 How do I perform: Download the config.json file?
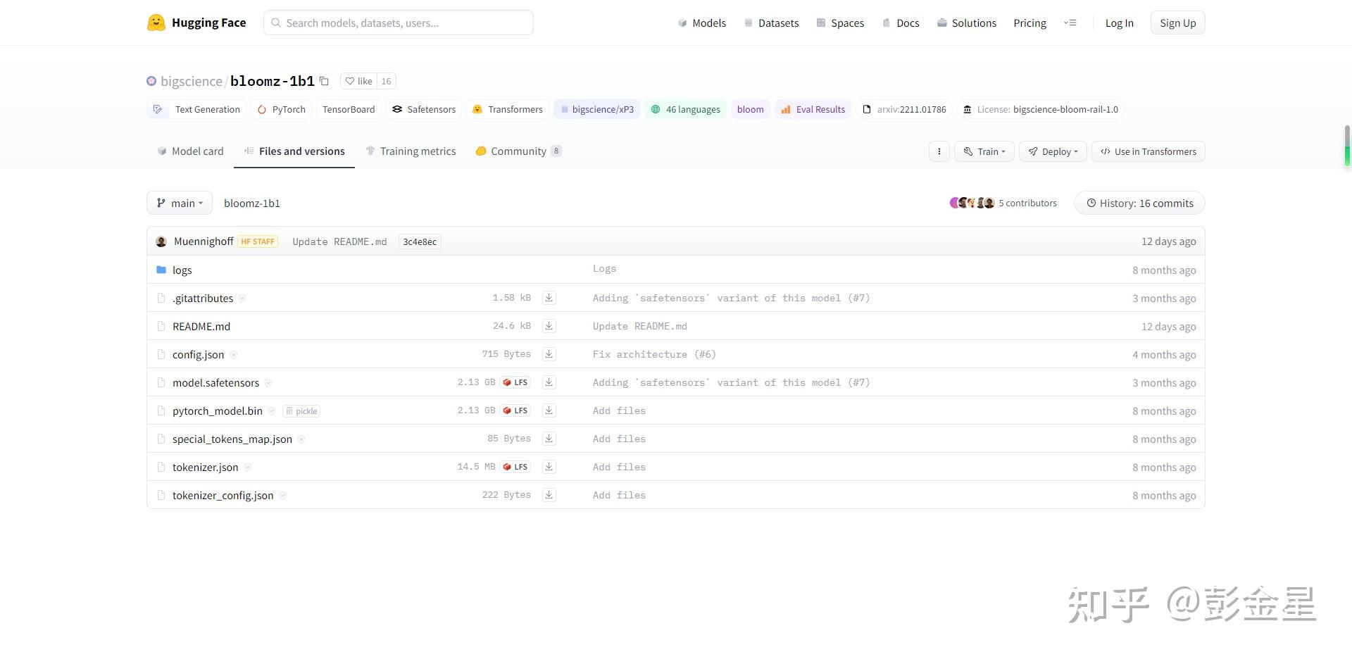click(x=549, y=354)
